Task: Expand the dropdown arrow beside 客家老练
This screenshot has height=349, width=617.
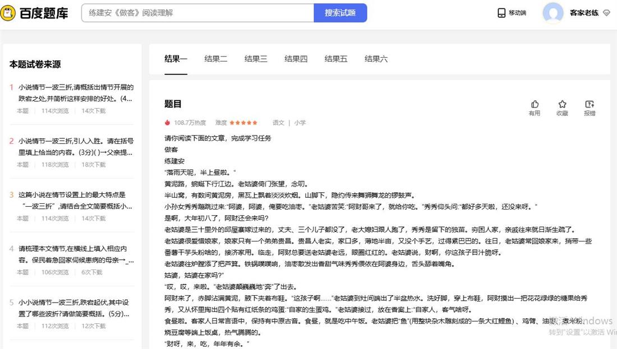Action: point(606,13)
